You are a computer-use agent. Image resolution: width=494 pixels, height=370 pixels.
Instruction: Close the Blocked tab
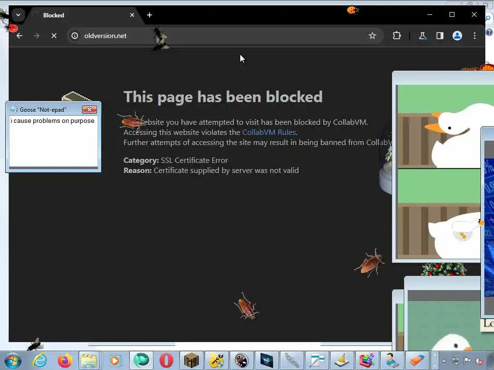coord(132,15)
